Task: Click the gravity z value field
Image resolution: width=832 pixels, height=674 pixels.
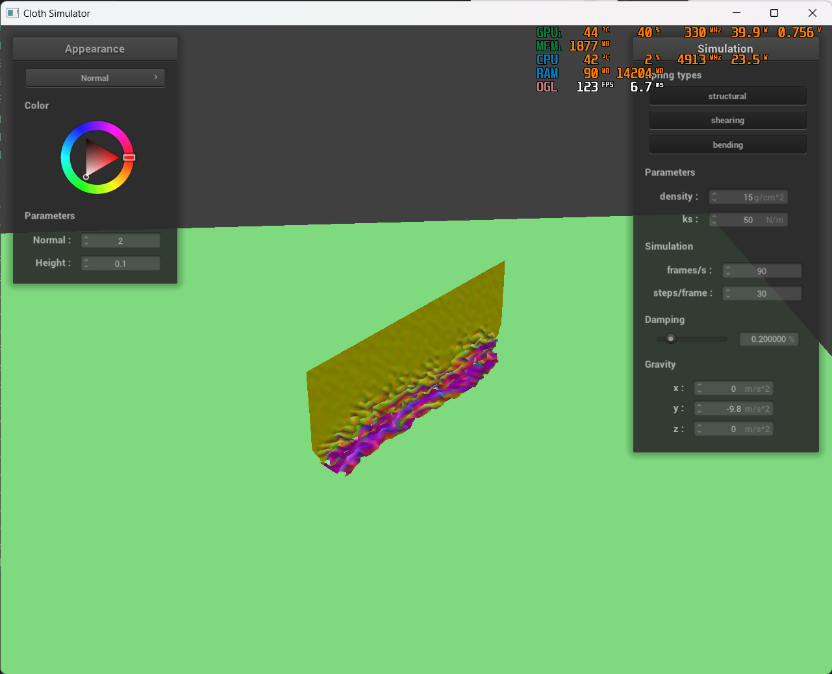Action: [733, 429]
